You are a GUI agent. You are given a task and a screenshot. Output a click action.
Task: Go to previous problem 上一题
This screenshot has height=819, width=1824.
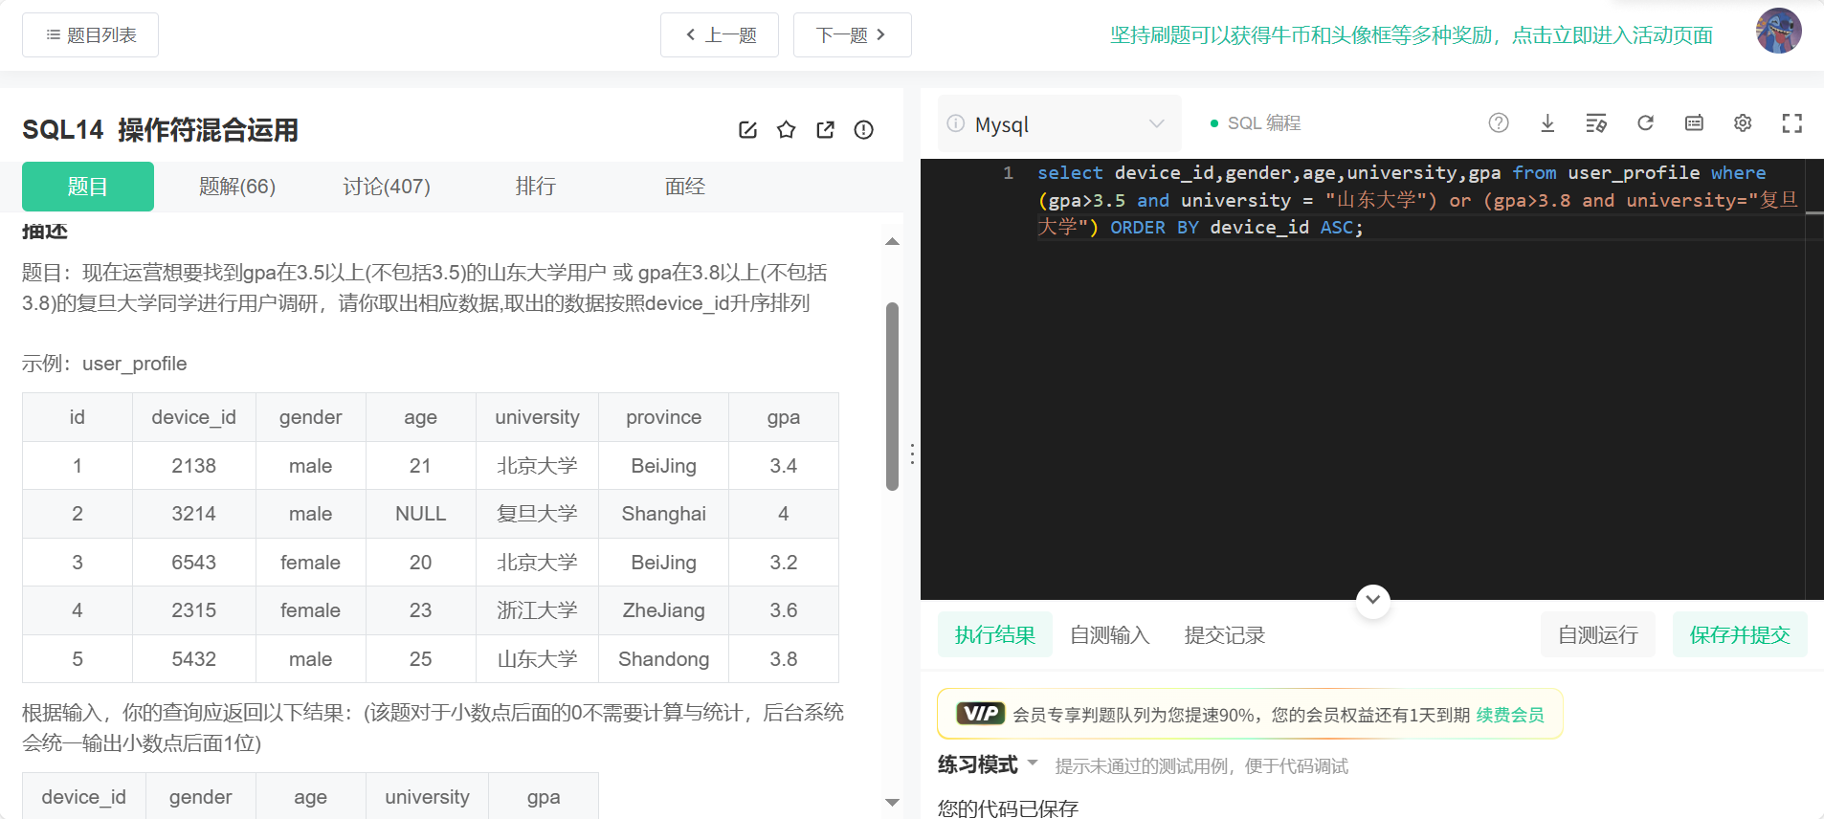click(x=720, y=35)
